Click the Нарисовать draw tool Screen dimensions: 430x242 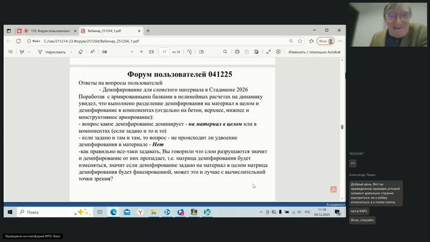click(x=52, y=52)
